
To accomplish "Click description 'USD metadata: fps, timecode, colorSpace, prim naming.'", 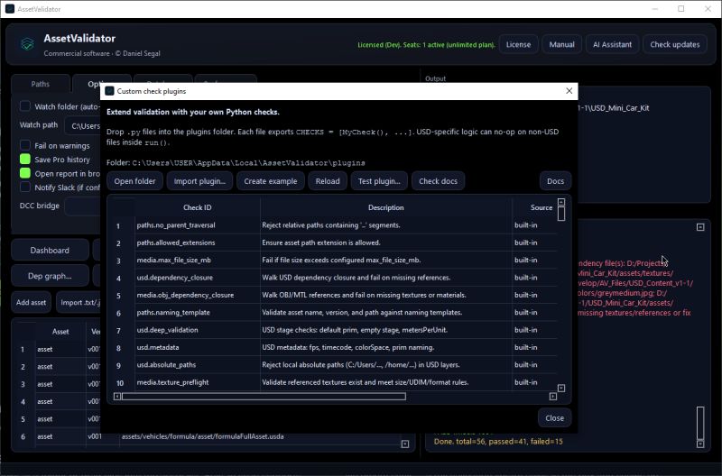I will pyautogui.click(x=348, y=347).
